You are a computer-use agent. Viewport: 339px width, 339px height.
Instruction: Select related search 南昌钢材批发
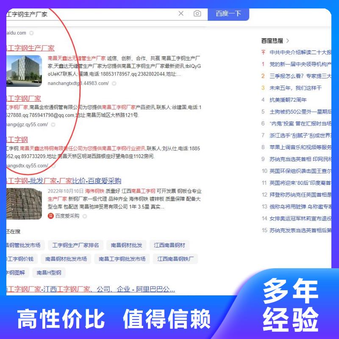click(x=126, y=245)
